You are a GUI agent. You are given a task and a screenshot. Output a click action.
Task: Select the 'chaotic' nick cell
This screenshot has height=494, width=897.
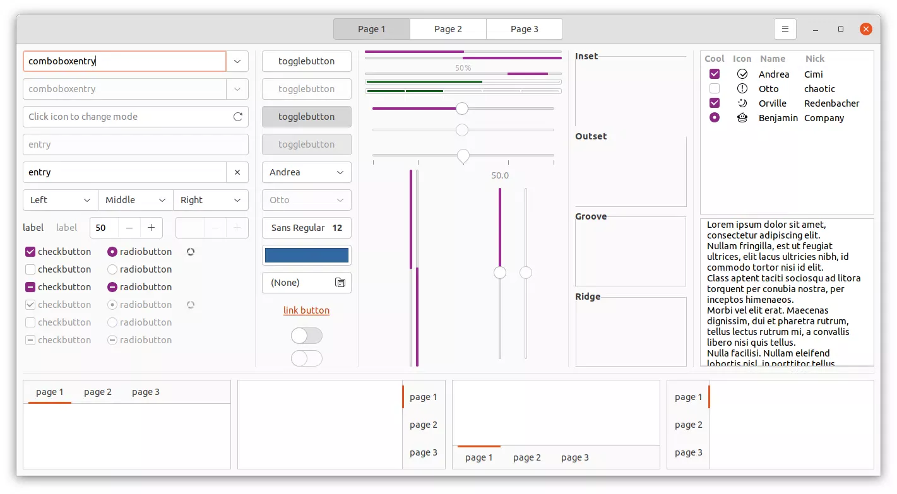pyautogui.click(x=820, y=89)
